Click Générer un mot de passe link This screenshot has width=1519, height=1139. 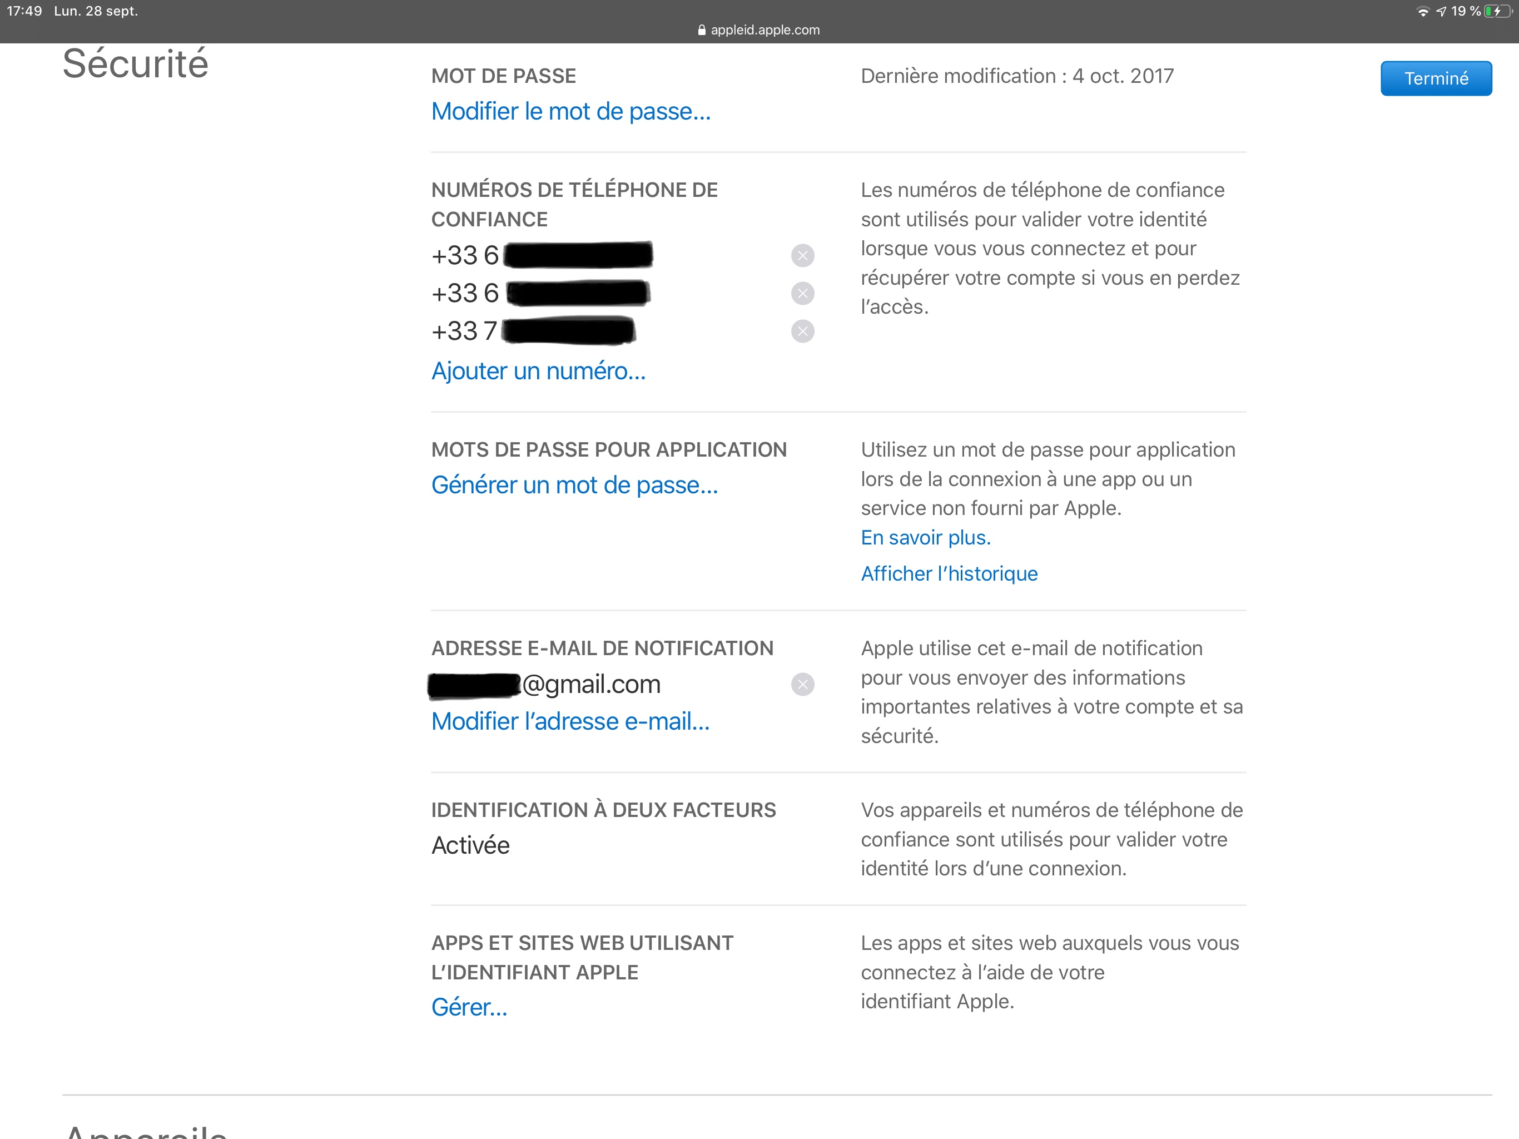pyautogui.click(x=574, y=485)
